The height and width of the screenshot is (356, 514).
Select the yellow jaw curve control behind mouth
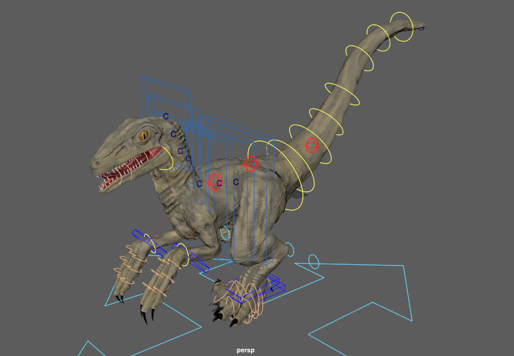(167, 159)
